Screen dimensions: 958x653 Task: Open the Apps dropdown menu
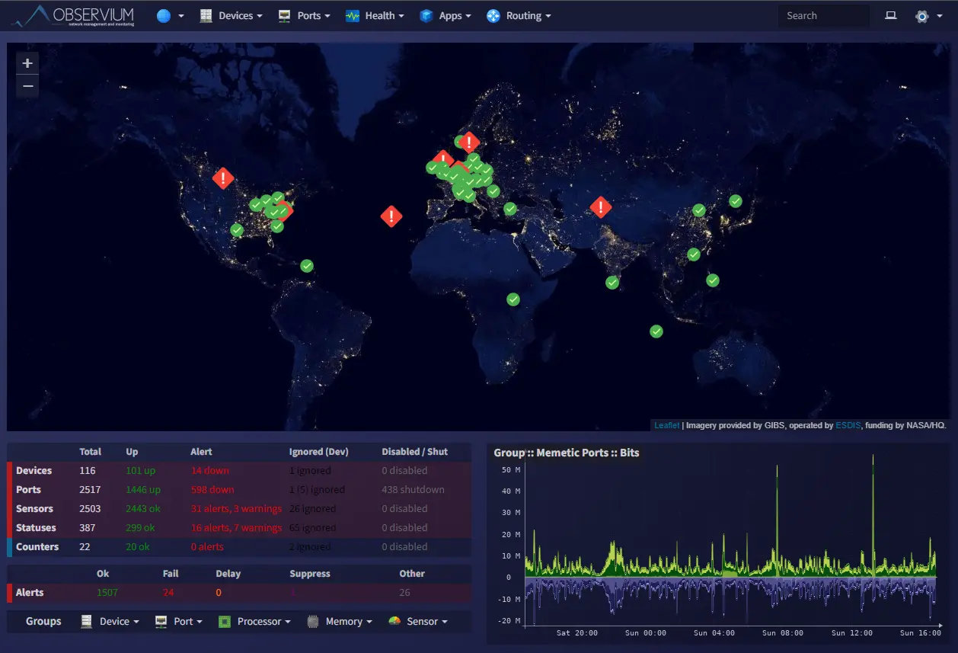point(445,15)
